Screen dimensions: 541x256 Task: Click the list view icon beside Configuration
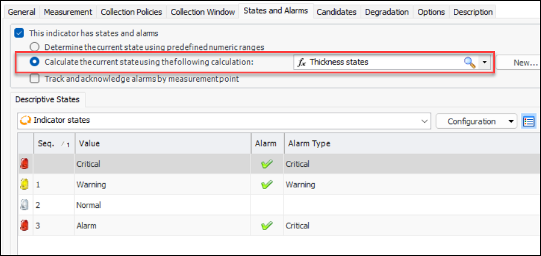pos(528,122)
